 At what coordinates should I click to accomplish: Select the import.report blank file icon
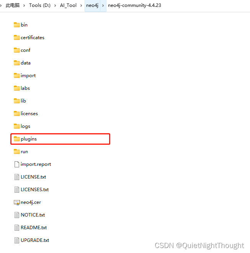[17, 164]
